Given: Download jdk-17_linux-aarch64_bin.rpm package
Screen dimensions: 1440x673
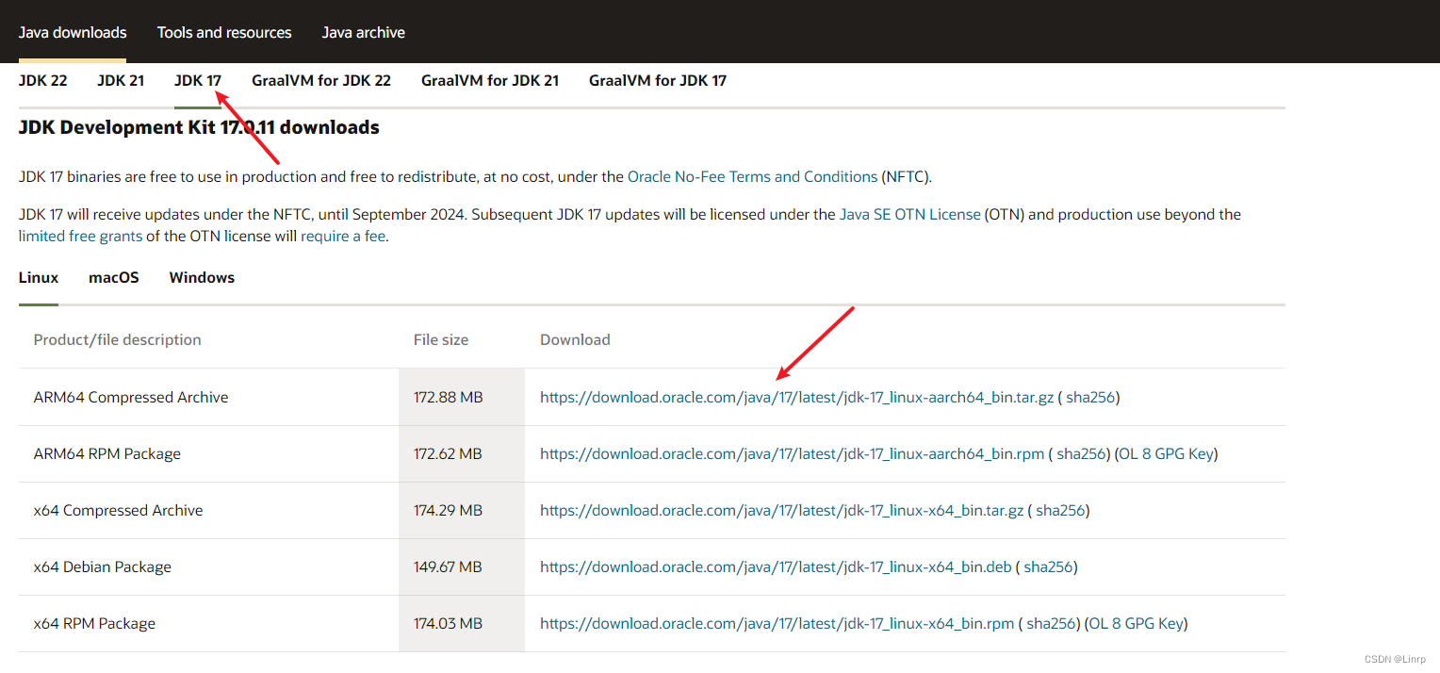Looking at the screenshot, I should 793,453.
